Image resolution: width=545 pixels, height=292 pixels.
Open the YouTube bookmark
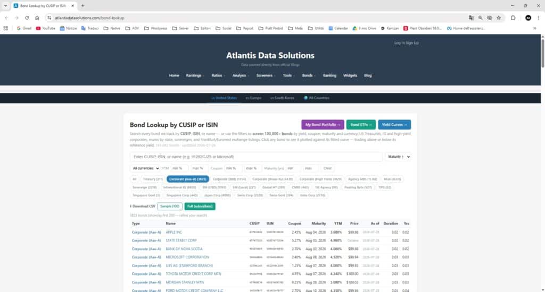click(x=46, y=28)
